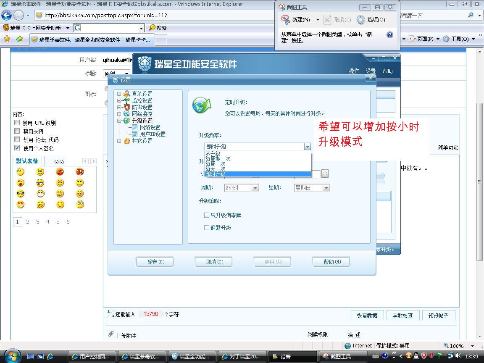This screenshot has height=363, width=484.
Task: Expand the 其它设置 tree node
Action: pyautogui.click(x=119, y=141)
